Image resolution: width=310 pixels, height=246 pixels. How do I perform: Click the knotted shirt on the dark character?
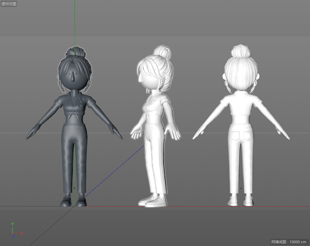coord(73,114)
